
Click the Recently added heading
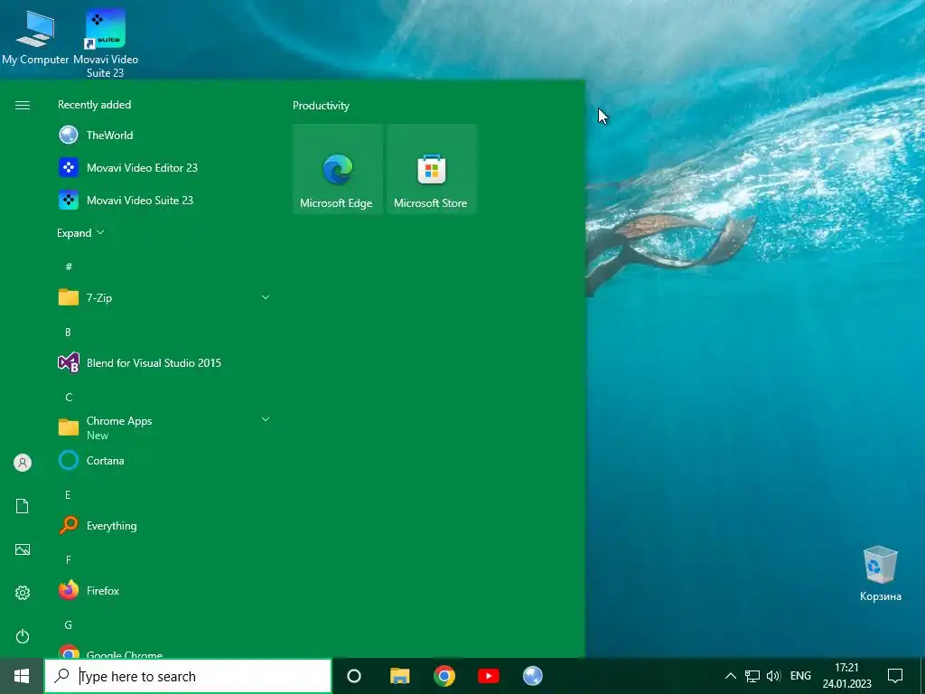click(x=94, y=105)
